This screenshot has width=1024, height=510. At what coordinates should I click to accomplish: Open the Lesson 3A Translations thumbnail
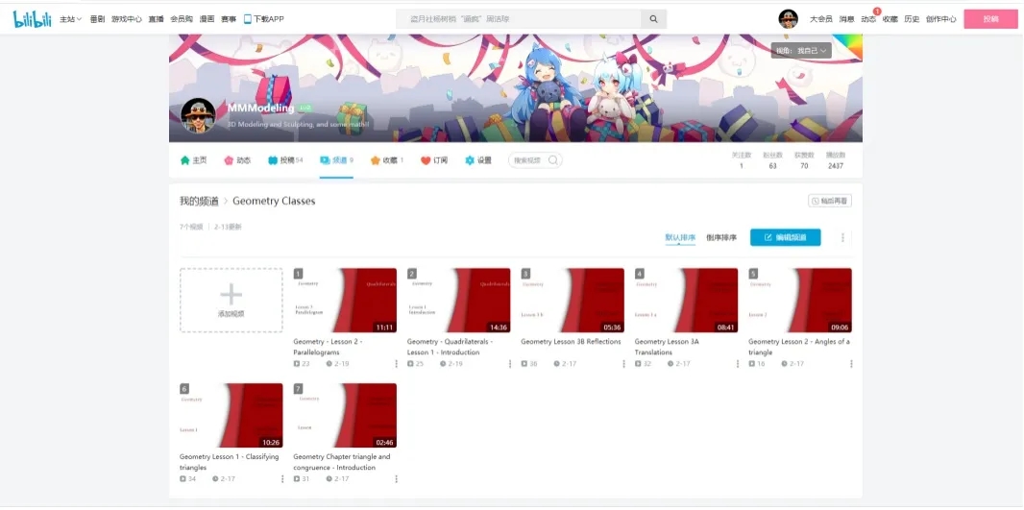coord(686,301)
